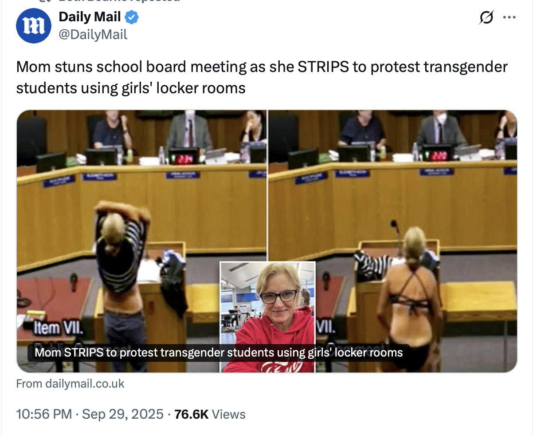Open the left photo of the card

click(x=142, y=241)
